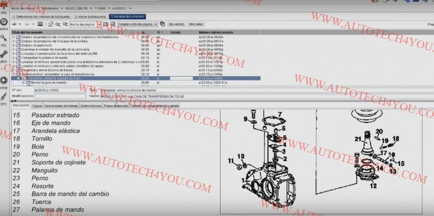Open the 'Ningún salto de página' dropdown
The width and height of the screenshot is (434, 216).
[156, 25]
